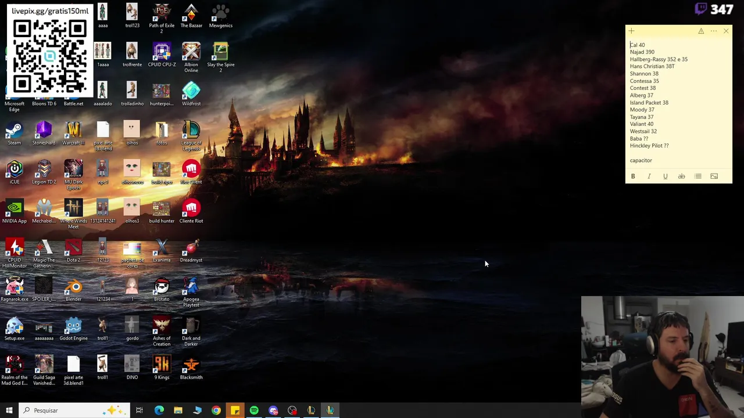Open the sticky note three-dot menu
The image size is (744, 418).
tap(714, 31)
